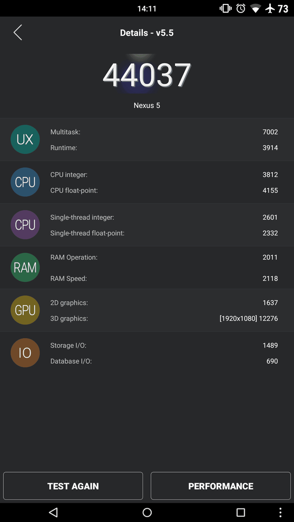Select the teal UX category icon
The width and height of the screenshot is (294, 522).
(x=25, y=140)
